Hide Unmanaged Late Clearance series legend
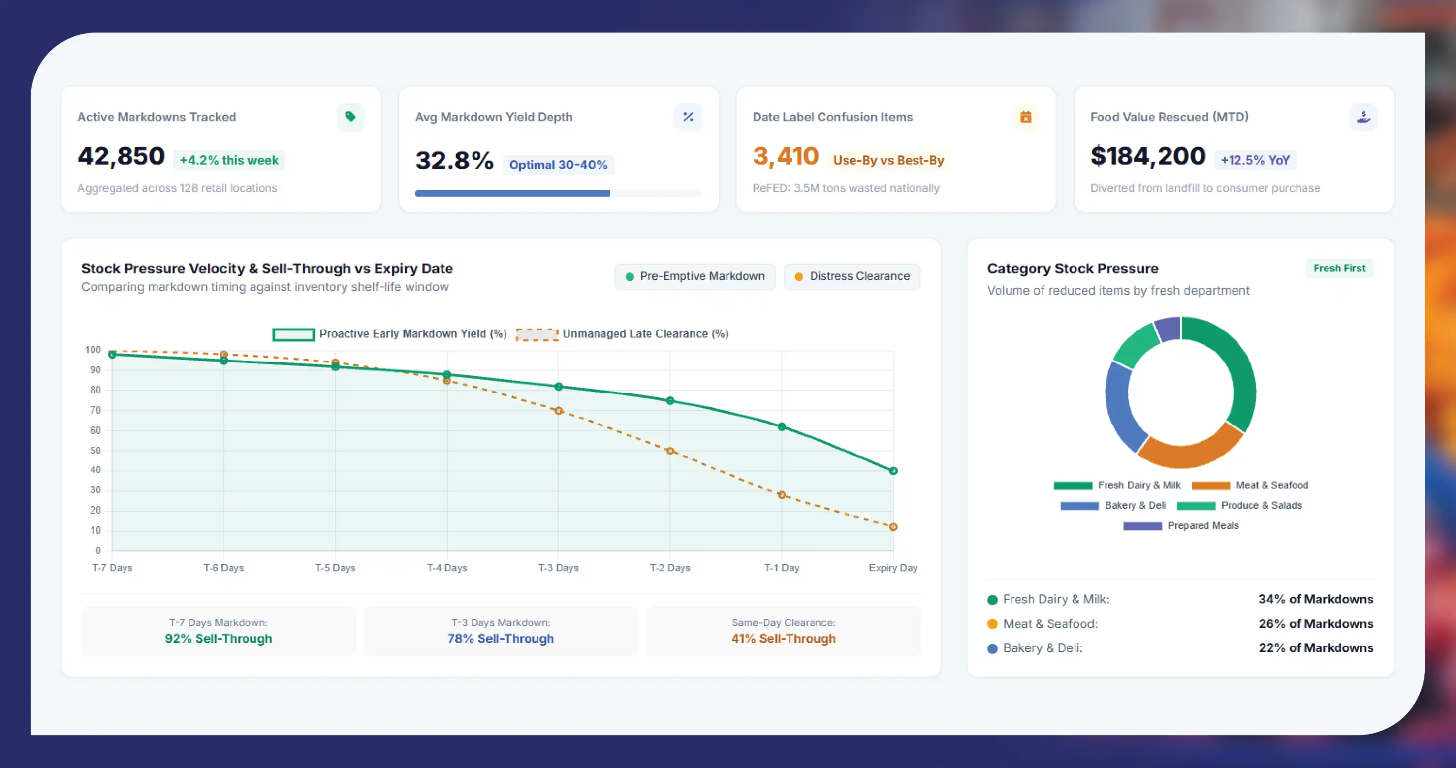This screenshot has height=768, width=1456. [622, 334]
